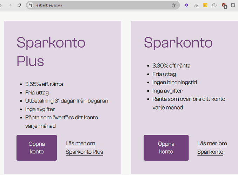Bookmark this page with the star icon
The width and height of the screenshot is (238, 175).
(173, 5)
